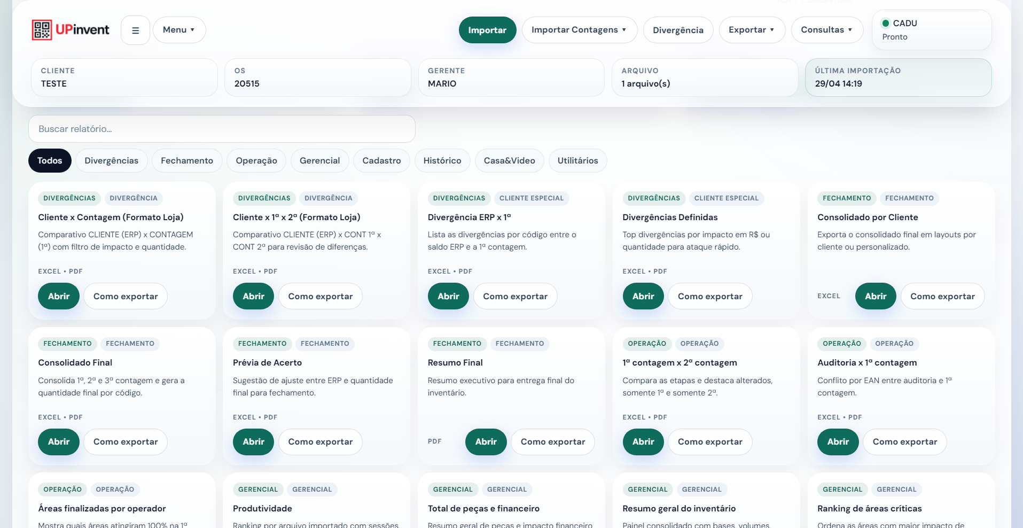Como exportar for Prévia de Acerto
This screenshot has height=528, width=1023.
(x=321, y=442)
